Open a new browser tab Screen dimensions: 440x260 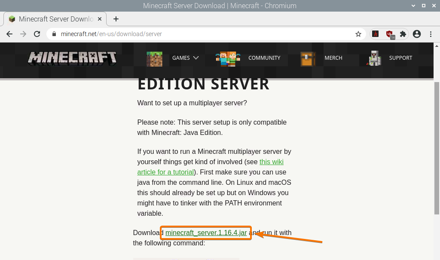[116, 19]
